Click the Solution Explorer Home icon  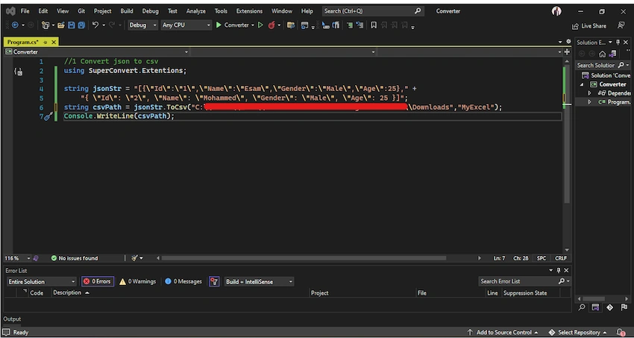602,54
